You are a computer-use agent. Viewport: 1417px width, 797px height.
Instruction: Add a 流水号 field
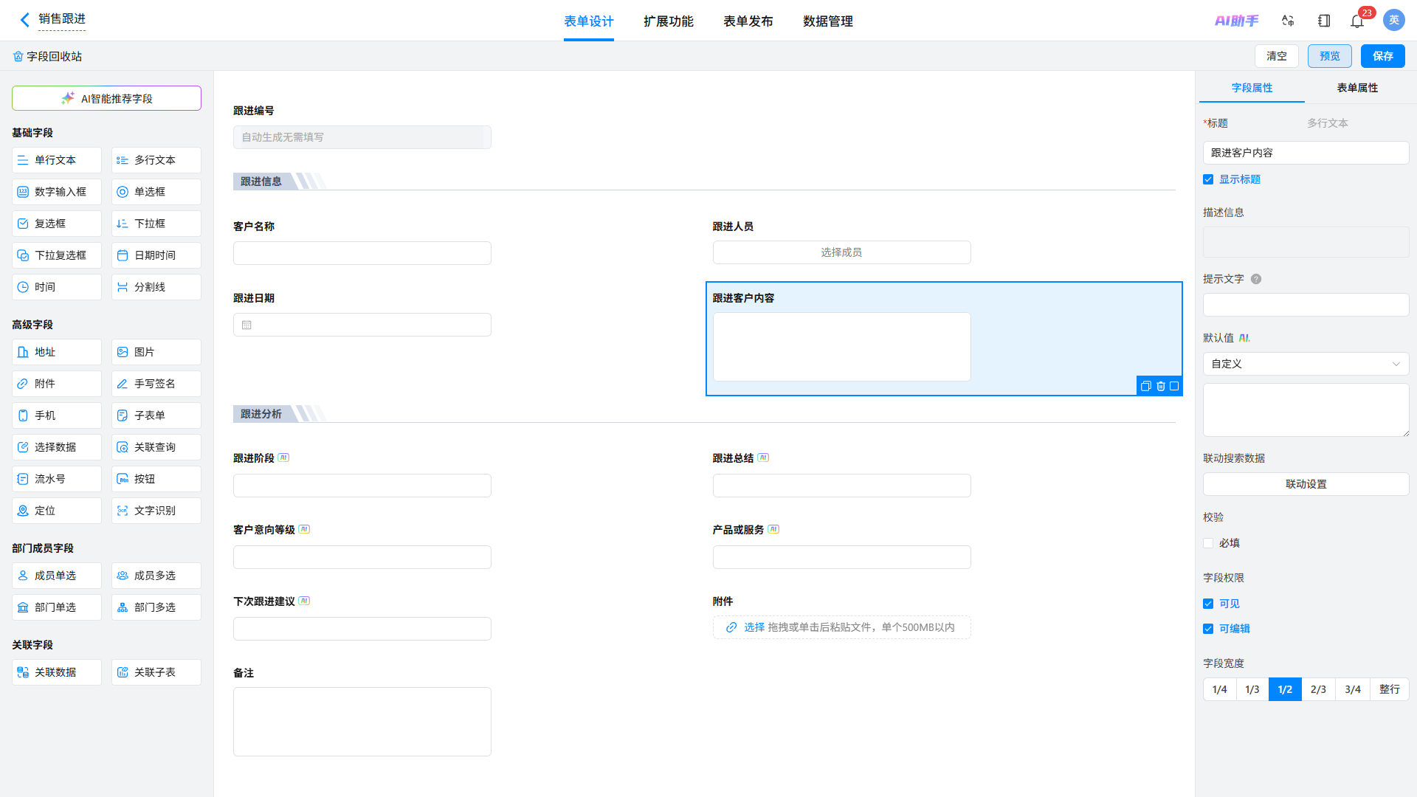pos(57,479)
